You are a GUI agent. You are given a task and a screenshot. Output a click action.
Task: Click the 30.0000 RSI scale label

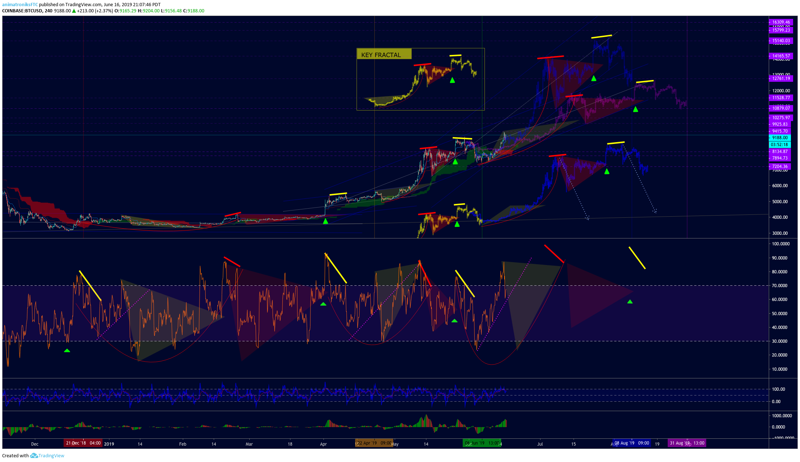780,341
